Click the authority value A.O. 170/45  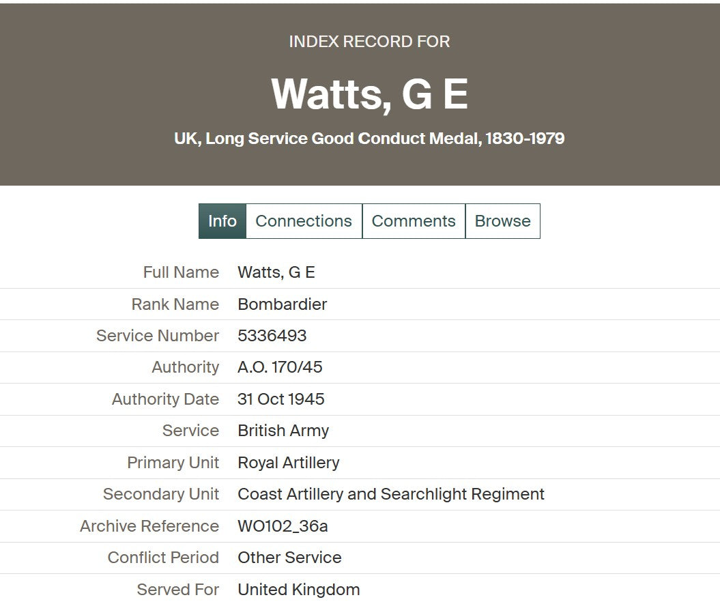[280, 367]
